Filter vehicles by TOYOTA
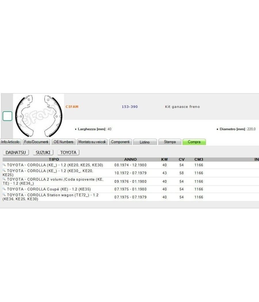259x302 pixels. point(68,152)
